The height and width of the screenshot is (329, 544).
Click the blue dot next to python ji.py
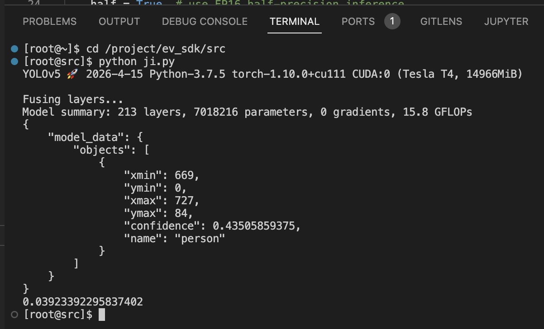(14, 61)
